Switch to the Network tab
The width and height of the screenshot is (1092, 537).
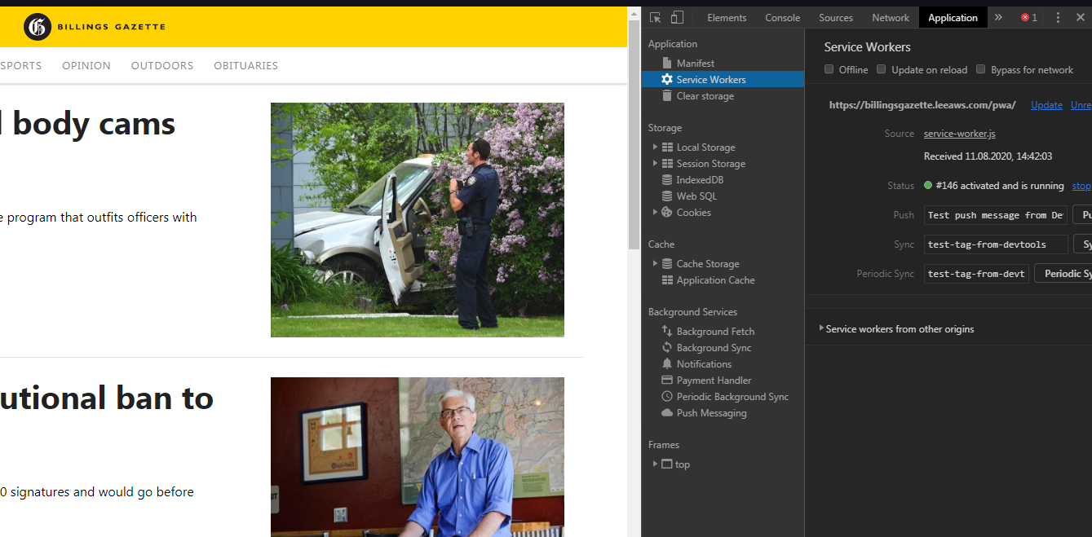(890, 17)
